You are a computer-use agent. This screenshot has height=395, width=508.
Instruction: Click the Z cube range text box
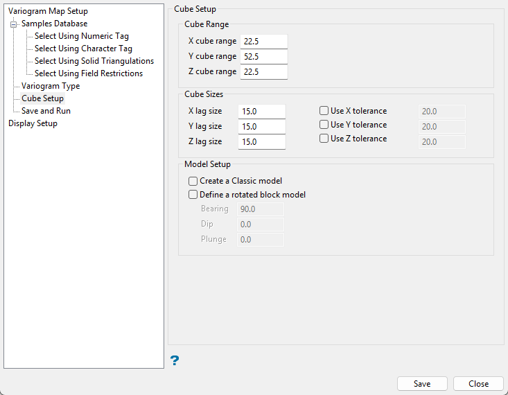263,72
